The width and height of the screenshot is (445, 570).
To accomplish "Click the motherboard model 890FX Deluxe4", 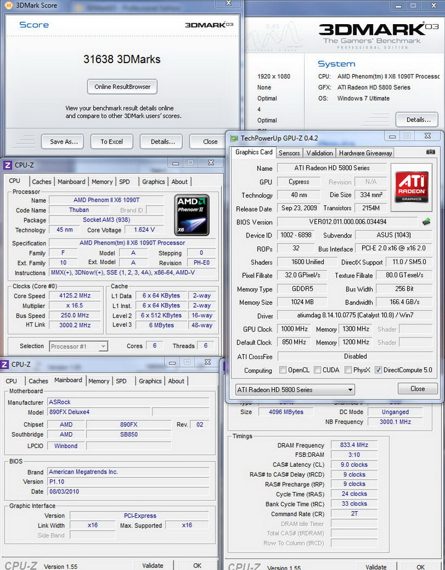I will click(99, 412).
